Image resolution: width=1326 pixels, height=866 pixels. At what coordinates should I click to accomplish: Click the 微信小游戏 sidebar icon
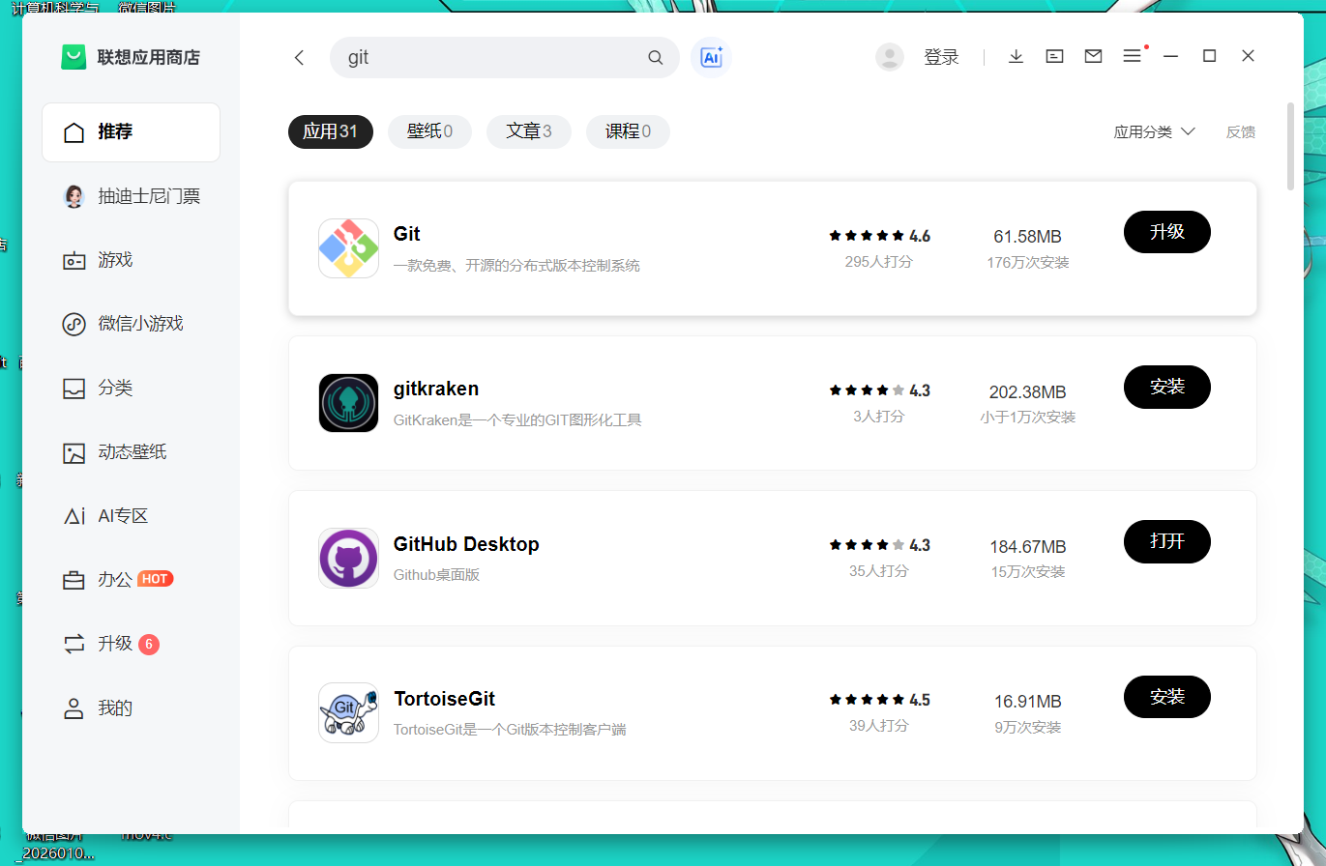click(x=74, y=324)
